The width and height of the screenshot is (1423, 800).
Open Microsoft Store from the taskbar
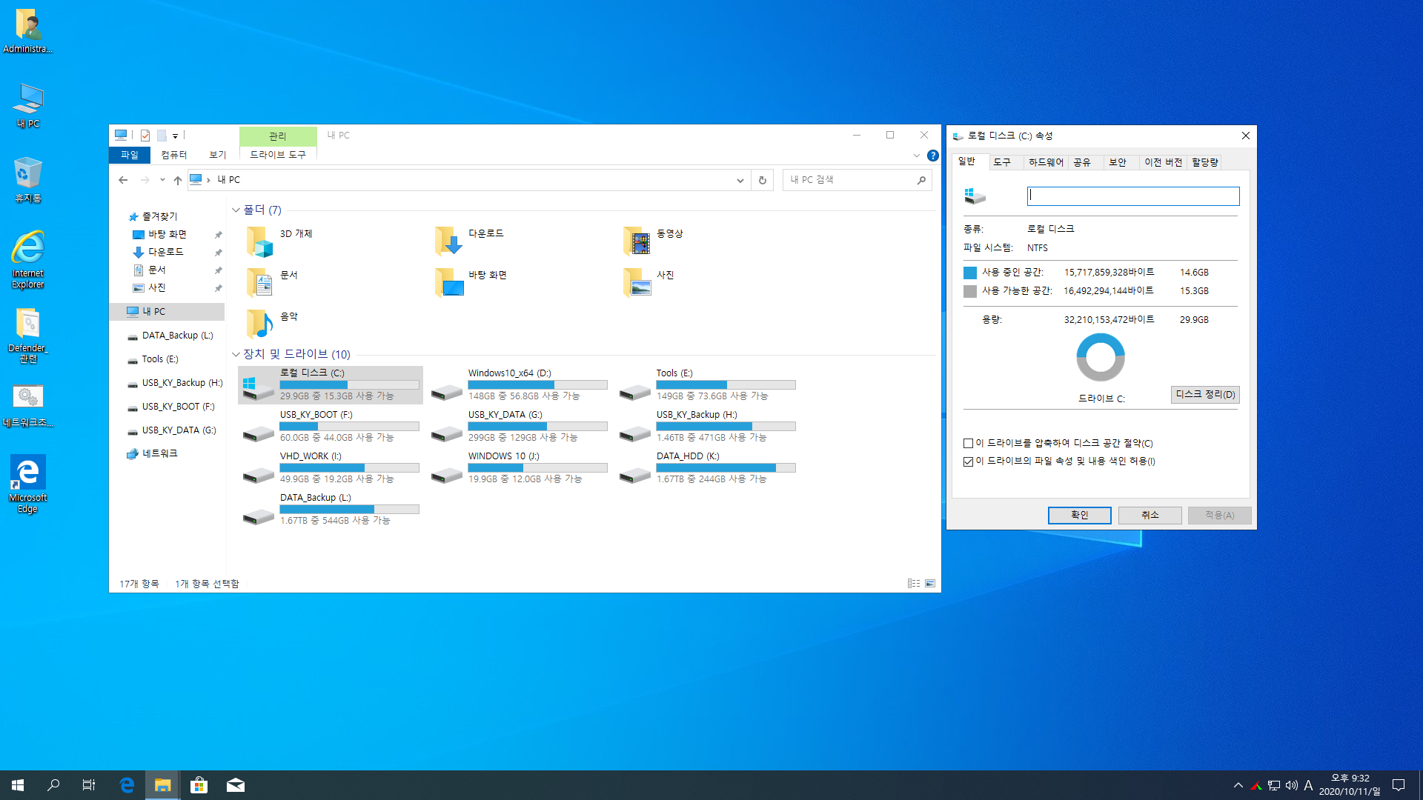199,785
